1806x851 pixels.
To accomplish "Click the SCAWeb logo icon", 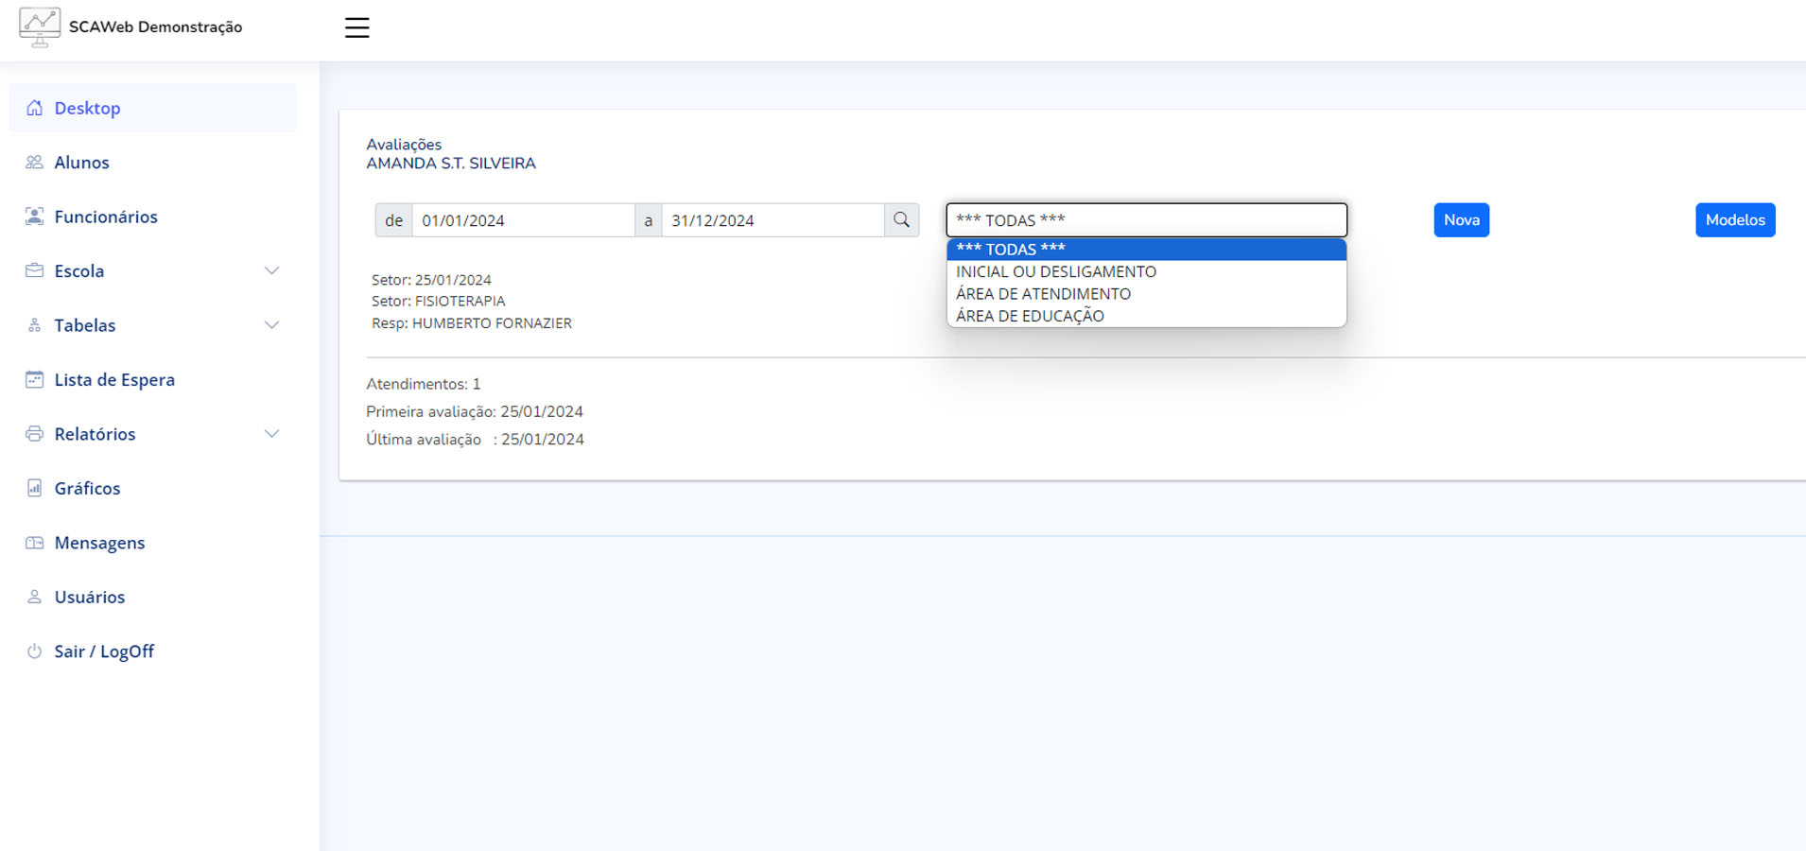I will (x=39, y=27).
